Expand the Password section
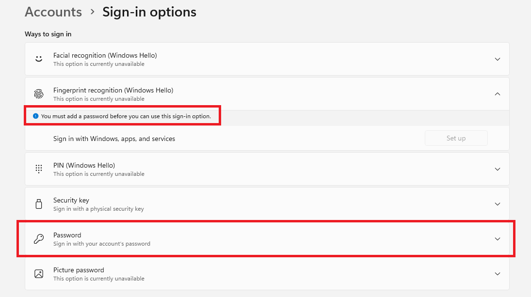Viewport: 531px width, 297px height. point(498,238)
